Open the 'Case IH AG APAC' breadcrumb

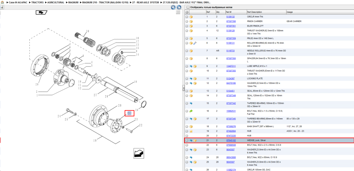click(18, 2)
